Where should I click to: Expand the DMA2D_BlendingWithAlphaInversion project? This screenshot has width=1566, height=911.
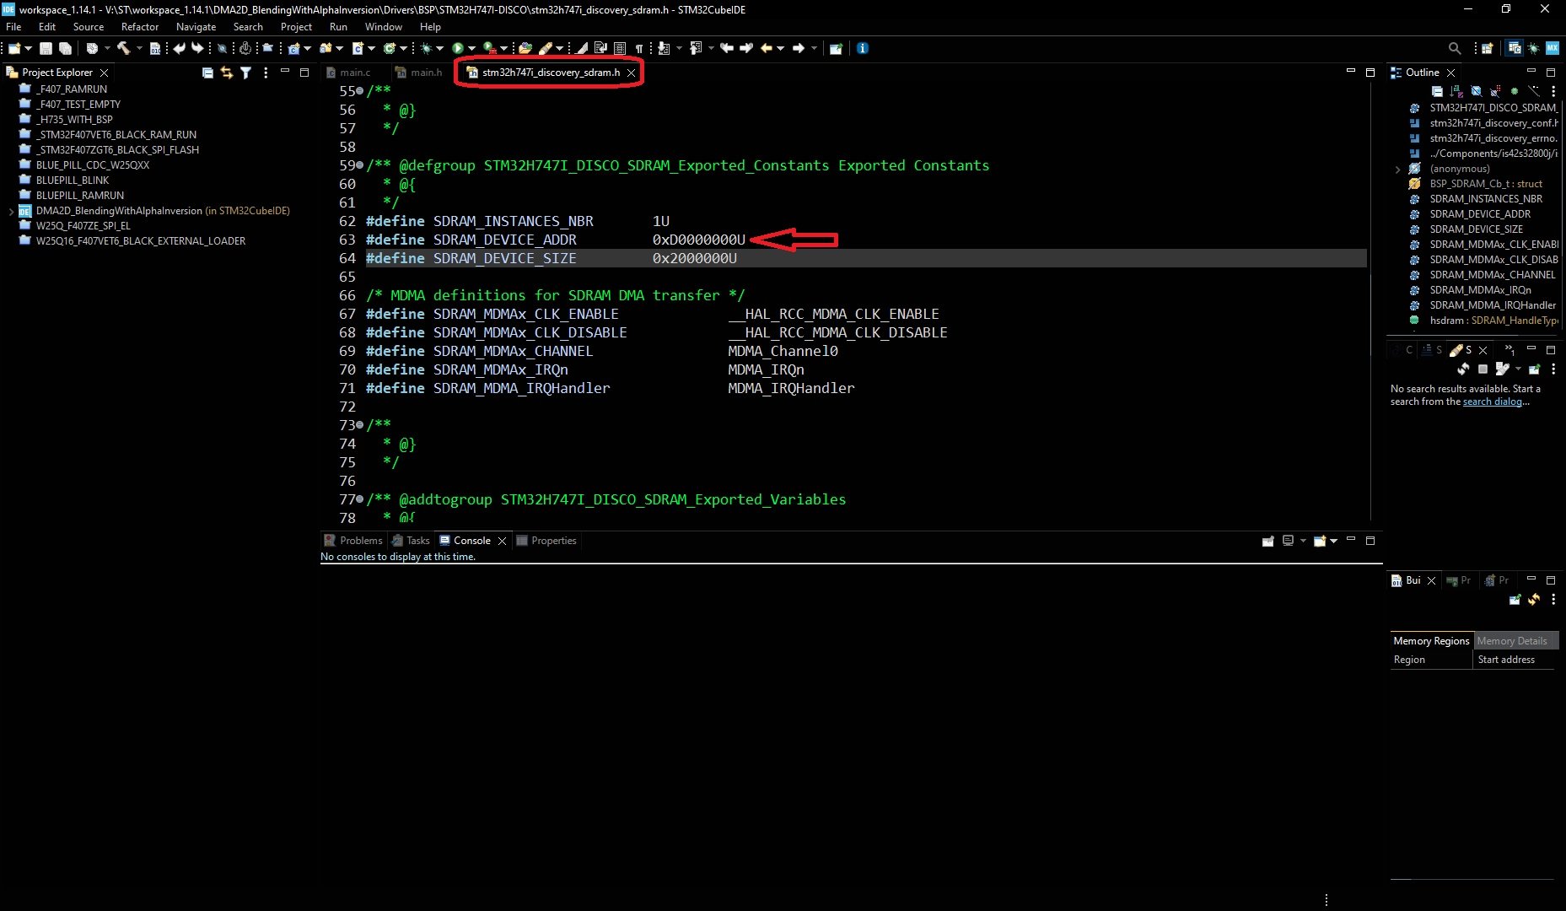(11, 211)
